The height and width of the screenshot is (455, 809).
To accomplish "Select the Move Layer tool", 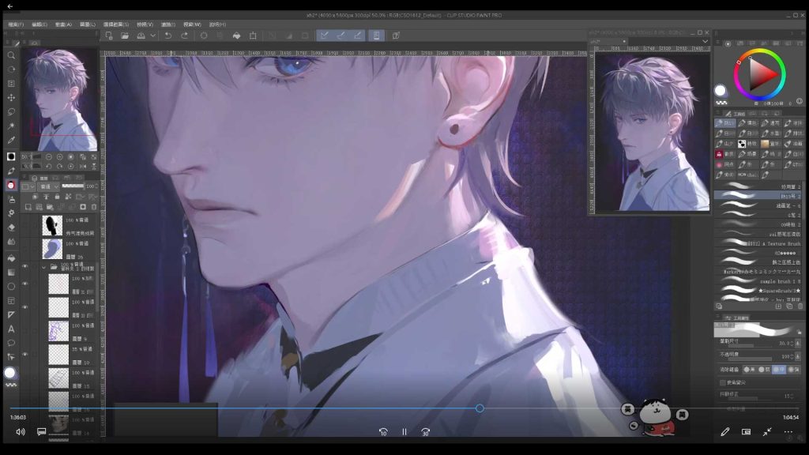I will (x=11, y=97).
